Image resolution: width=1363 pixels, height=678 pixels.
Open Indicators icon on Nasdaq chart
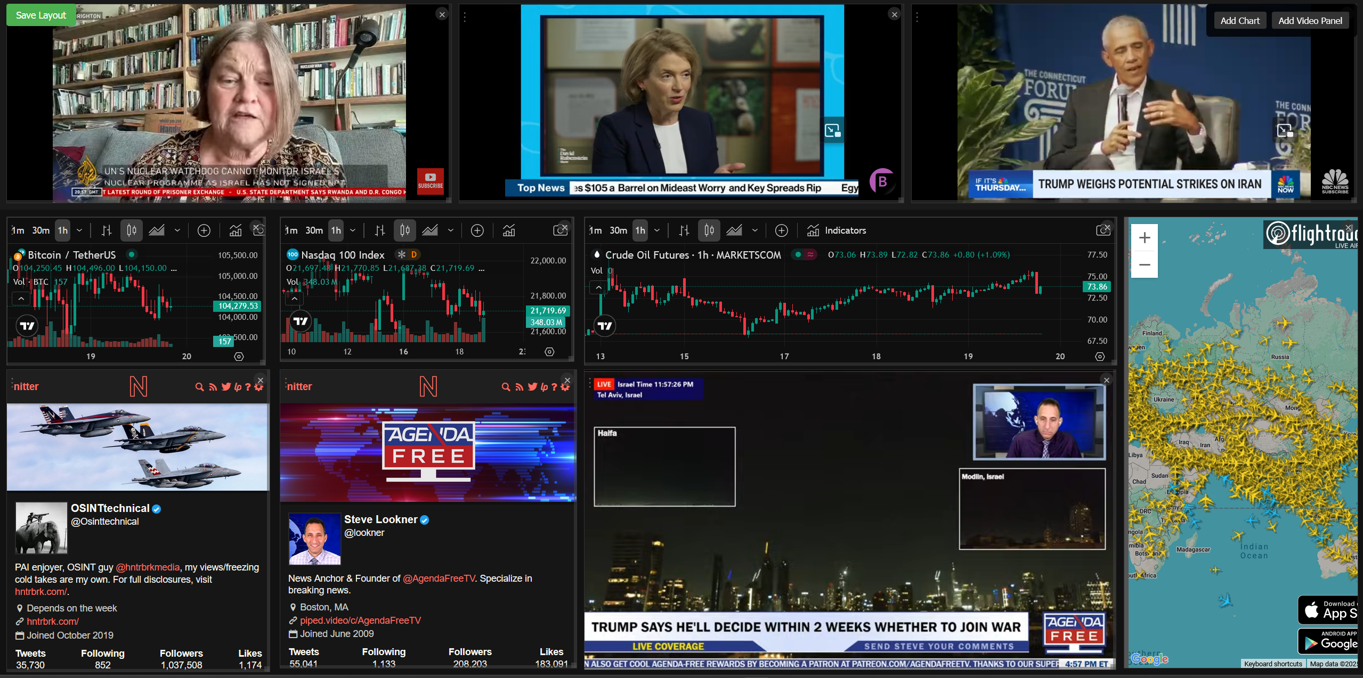pyautogui.click(x=509, y=230)
